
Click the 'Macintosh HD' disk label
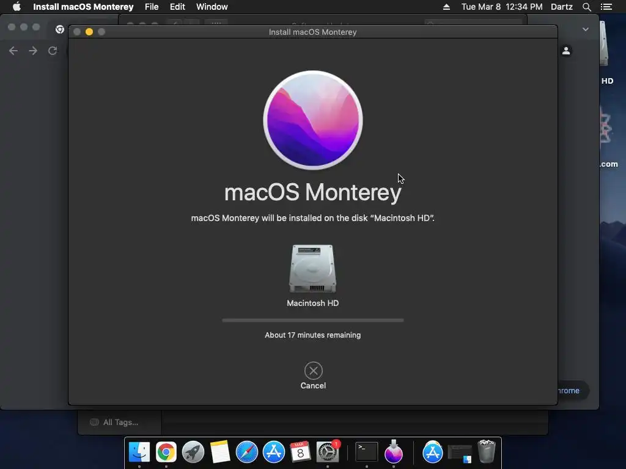313,303
